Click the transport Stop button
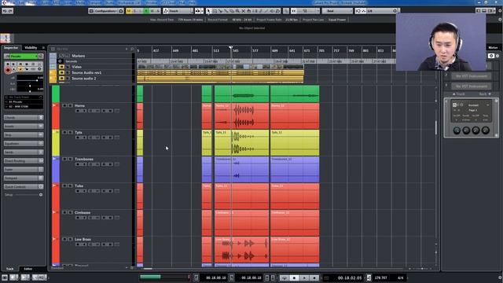The width and height of the screenshot is (503, 283). pyautogui.click(x=294, y=277)
